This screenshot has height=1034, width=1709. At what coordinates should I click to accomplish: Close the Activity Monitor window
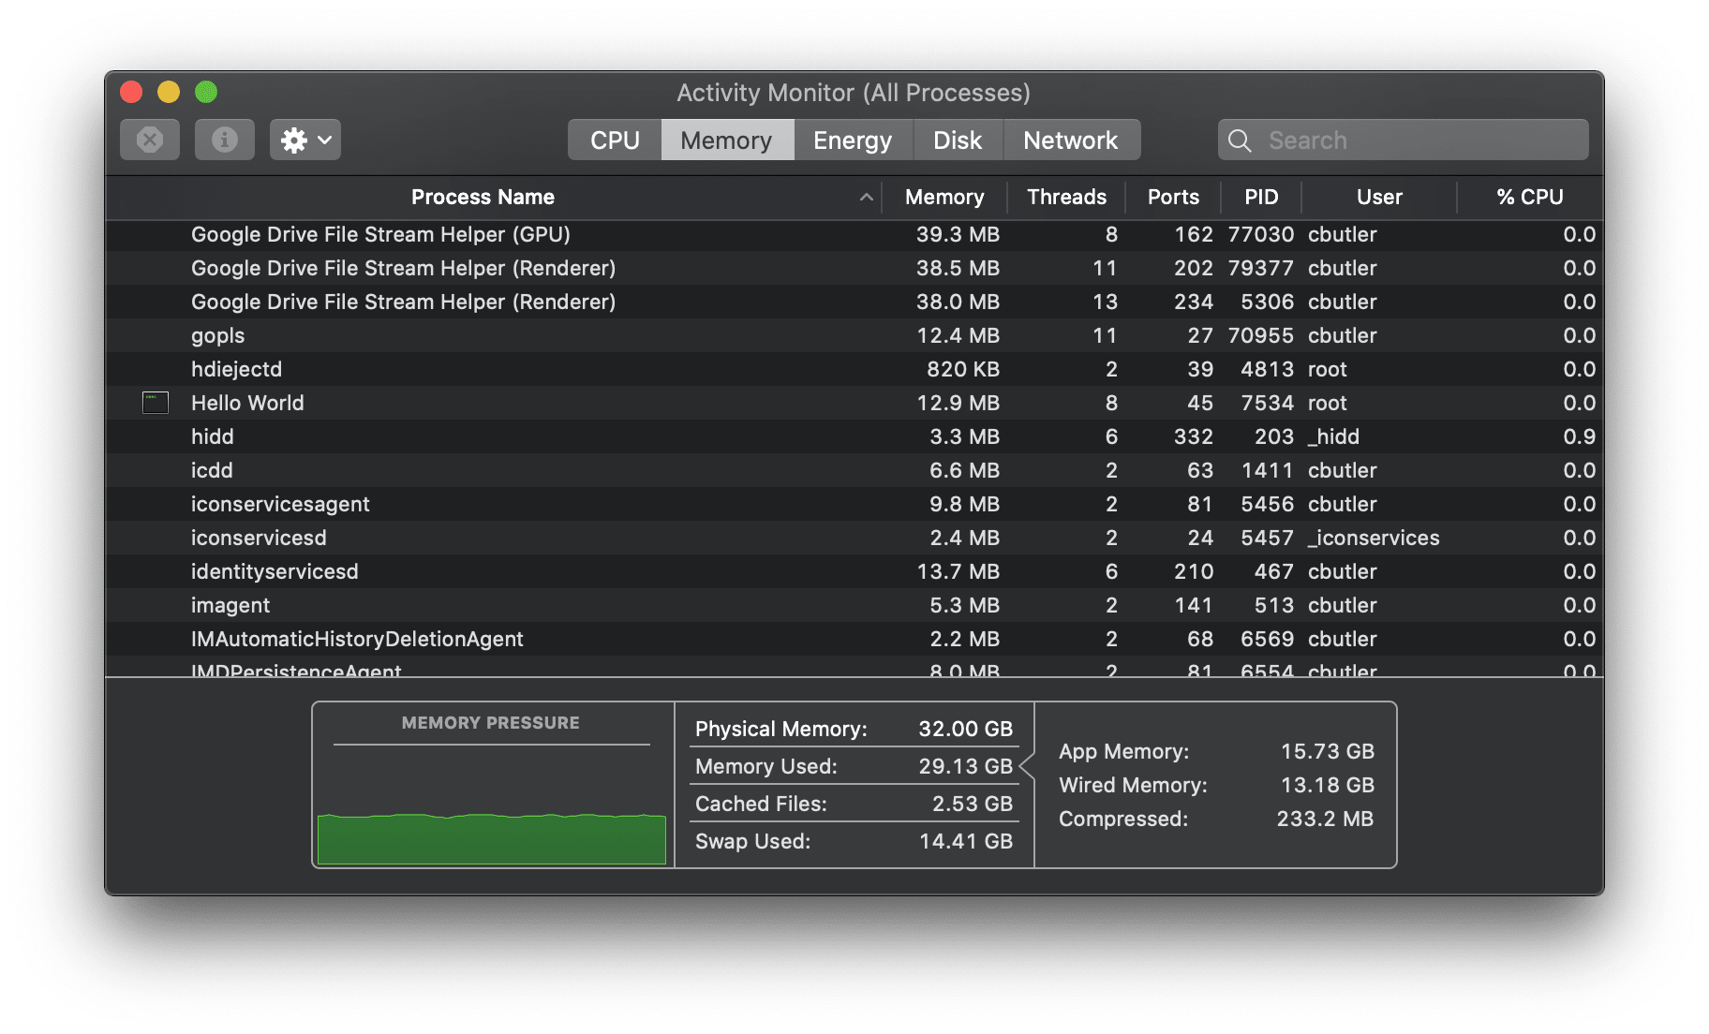[131, 92]
